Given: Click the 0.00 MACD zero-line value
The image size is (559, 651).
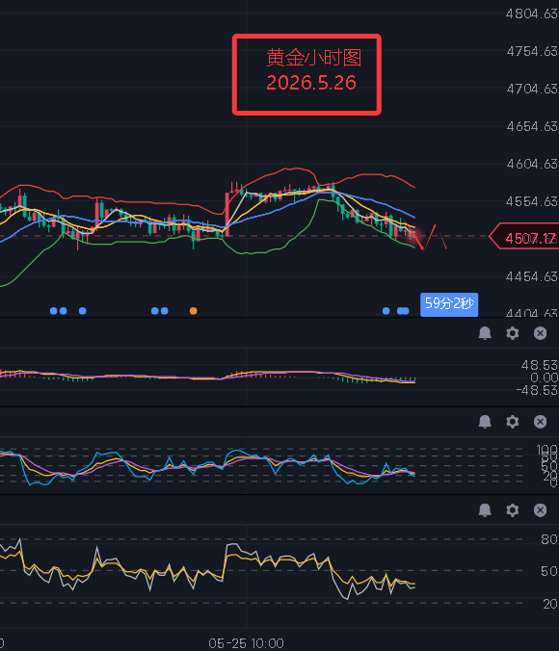Looking at the screenshot, I should (x=544, y=378).
